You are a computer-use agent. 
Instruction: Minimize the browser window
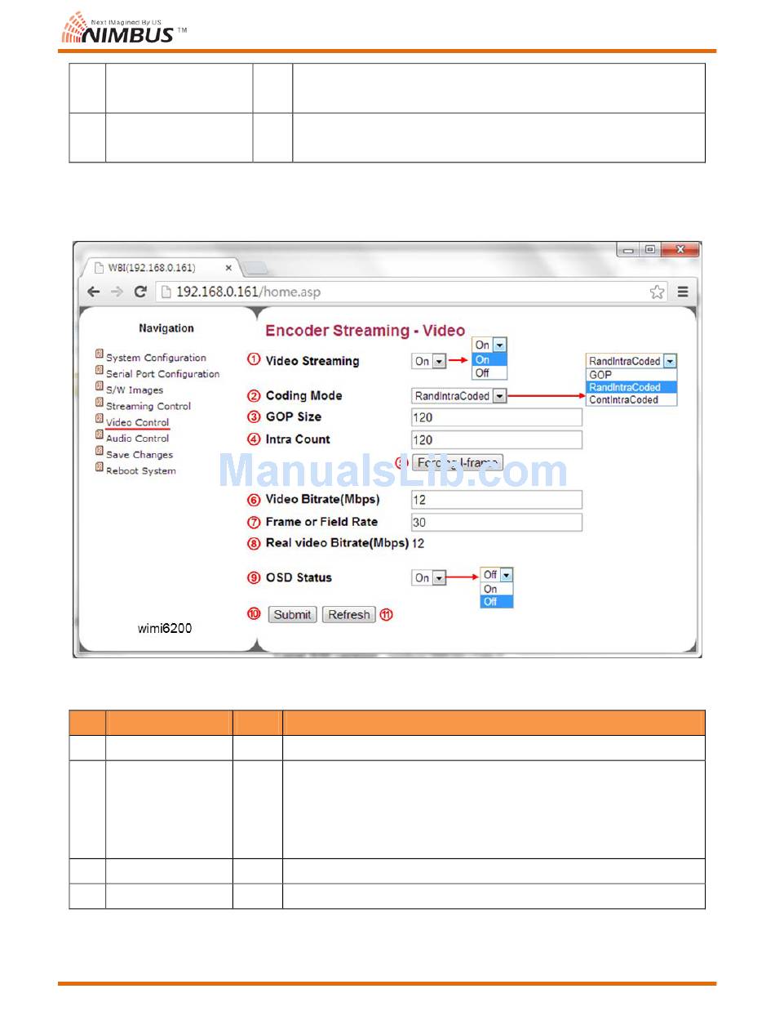coord(628,250)
